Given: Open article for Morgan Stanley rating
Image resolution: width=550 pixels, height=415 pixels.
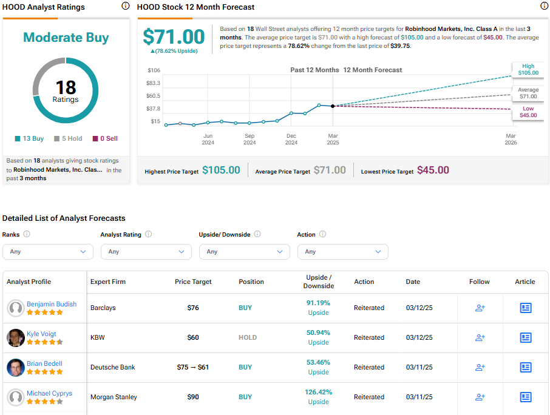Looking at the screenshot, I should (526, 397).
